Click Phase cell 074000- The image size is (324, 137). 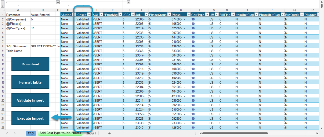pos(181,19)
